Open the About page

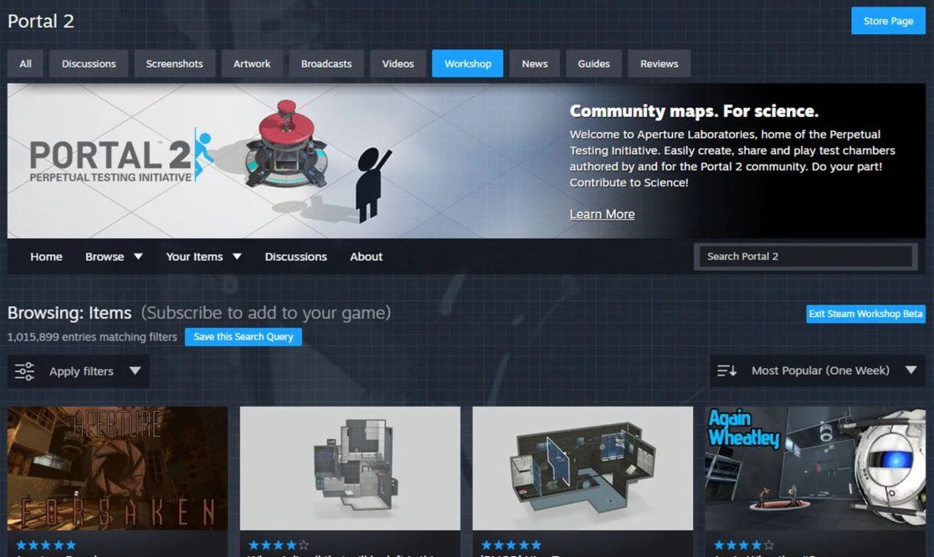point(366,257)
